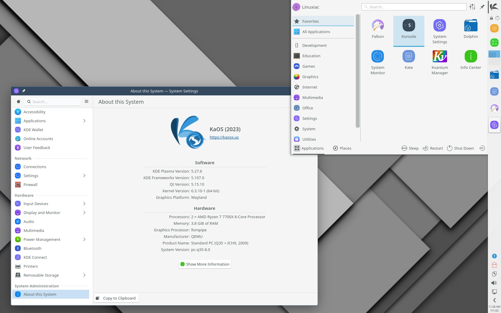The width and height of the screenshot is (501, 313).
Task: Open Firewall settings item
Action: click(51, 185)
